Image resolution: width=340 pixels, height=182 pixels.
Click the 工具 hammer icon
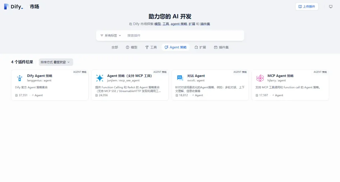(147, 47)
